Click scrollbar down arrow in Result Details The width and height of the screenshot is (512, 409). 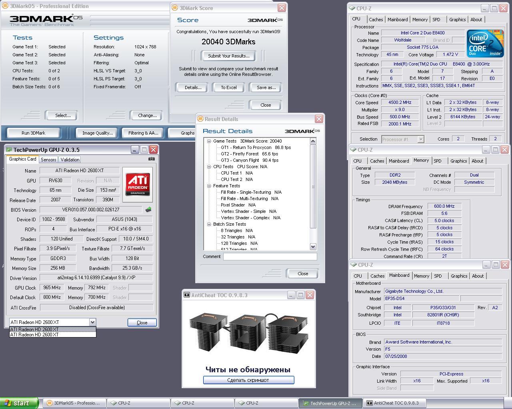(x=313, y=247)
